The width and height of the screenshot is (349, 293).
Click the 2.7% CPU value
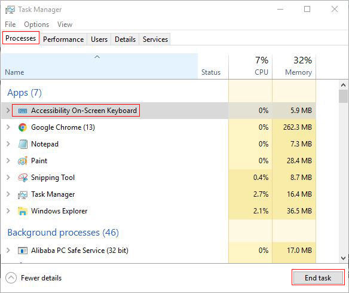[261, 194]
